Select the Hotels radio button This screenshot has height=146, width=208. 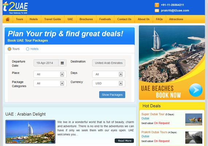(x=28, y=49)
